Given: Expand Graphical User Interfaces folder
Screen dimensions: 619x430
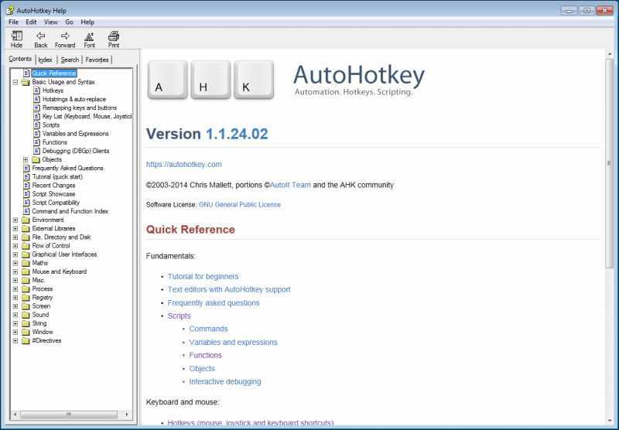Looking at the screenshot, I should click(15, 254).
